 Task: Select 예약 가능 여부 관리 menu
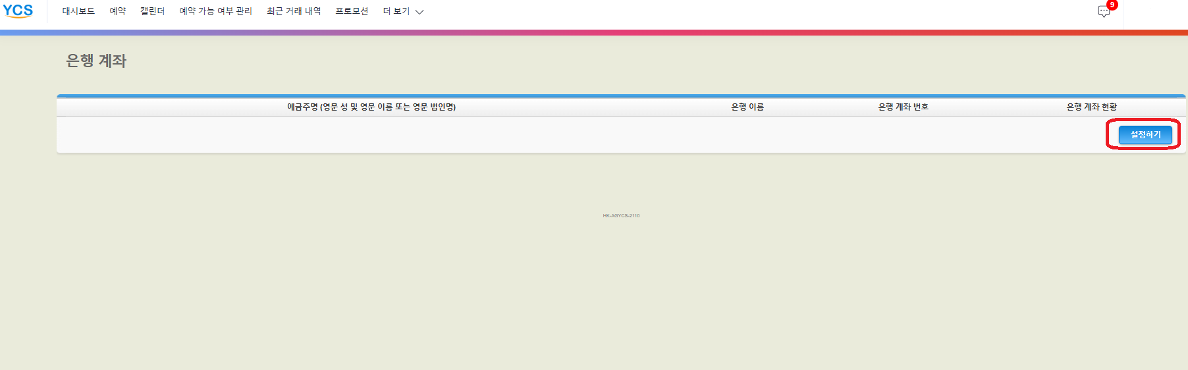[216, 11]
